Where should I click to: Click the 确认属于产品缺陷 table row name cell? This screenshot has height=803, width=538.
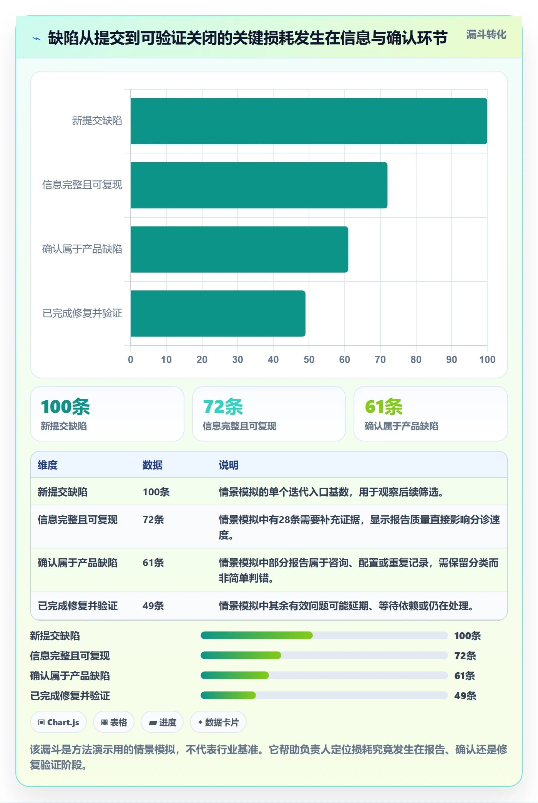[78, 563]
